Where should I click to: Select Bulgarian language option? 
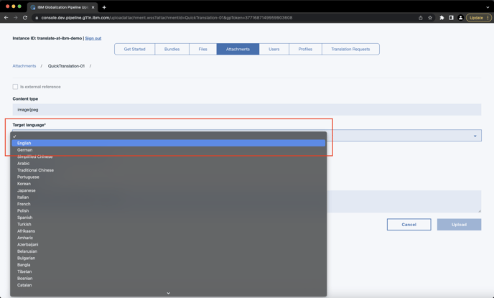coord(169,259)
